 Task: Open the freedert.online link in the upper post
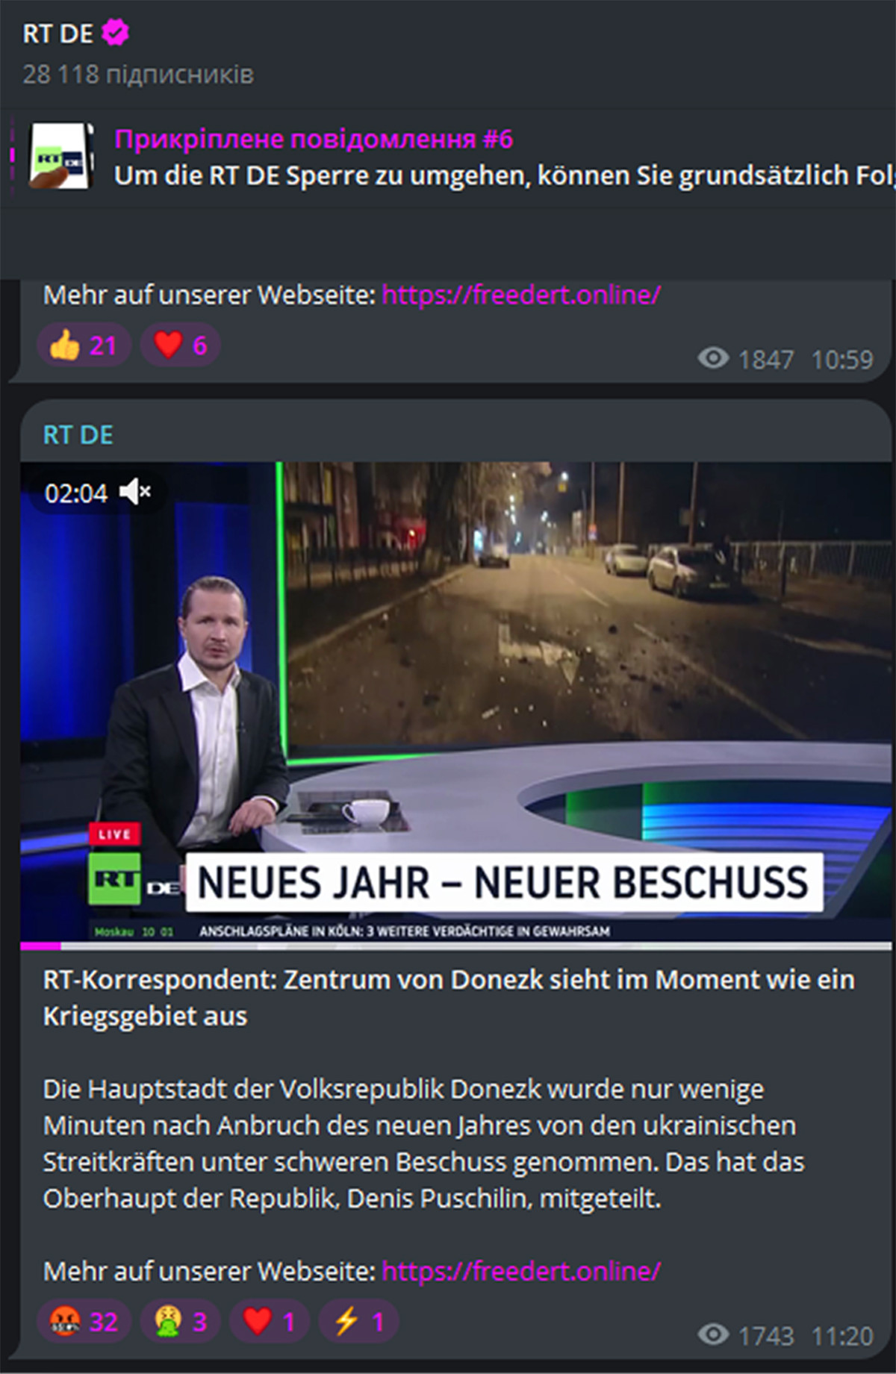coord(521,295)
